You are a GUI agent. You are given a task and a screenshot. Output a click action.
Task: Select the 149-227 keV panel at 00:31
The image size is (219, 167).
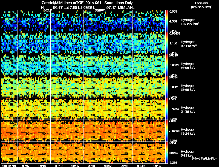pos(91,21)
